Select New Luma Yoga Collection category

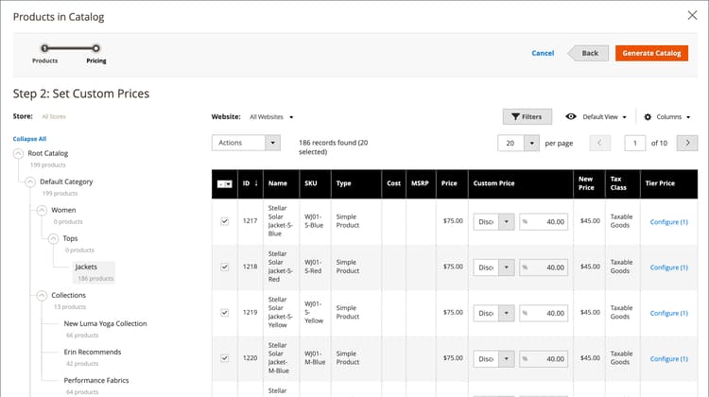(x=105, y=324)
